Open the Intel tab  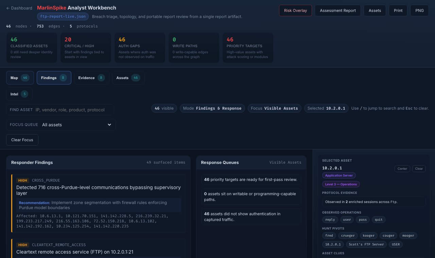pos(19,94)
